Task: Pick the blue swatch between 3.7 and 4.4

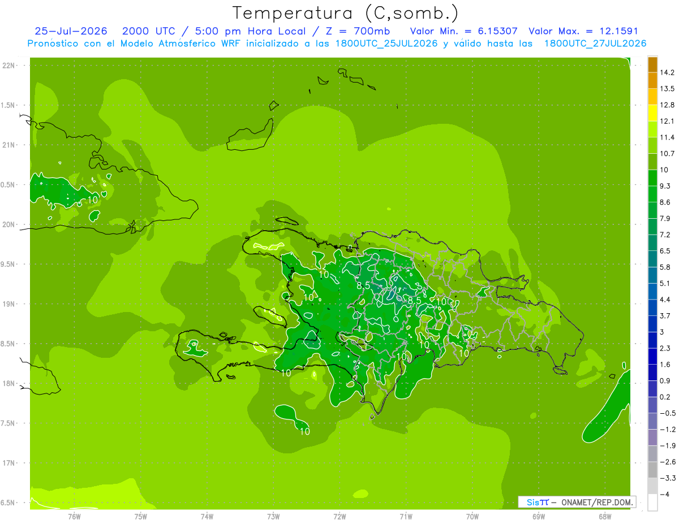Action: click(652, 308)
